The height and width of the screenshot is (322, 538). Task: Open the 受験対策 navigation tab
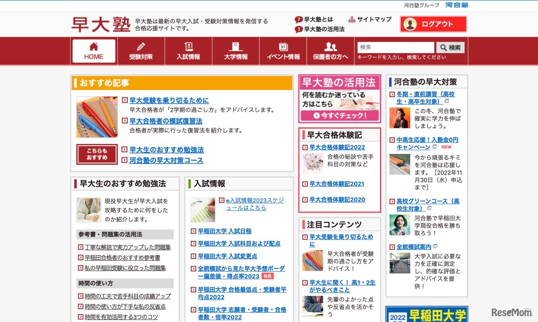pyautogui.click(x=141, y=51)
